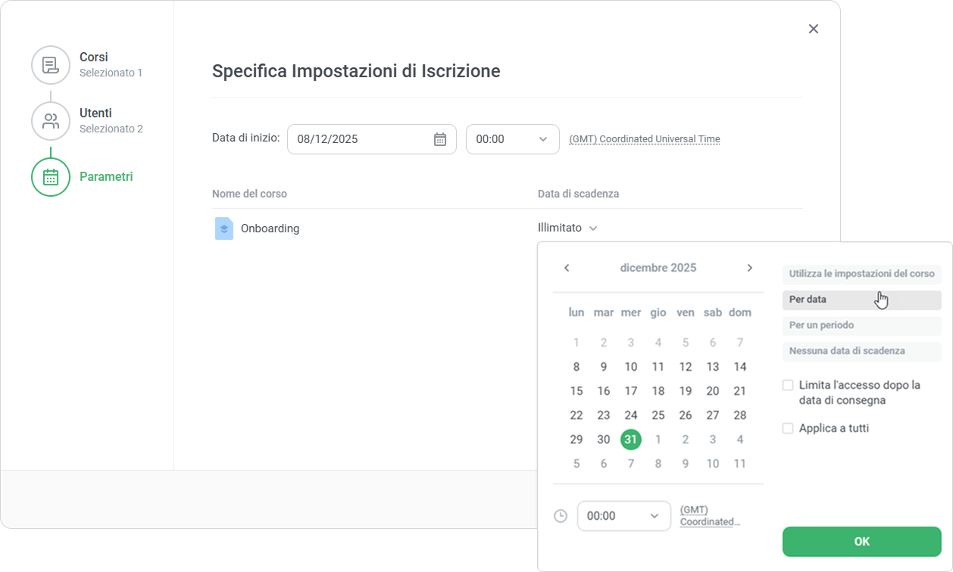Click the Parametri calendar step icon
This screenshot has width=953, height=572.
(x=51, y=177)
